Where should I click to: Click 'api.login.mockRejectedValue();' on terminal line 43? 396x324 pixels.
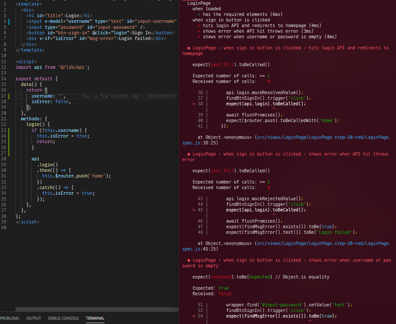pyautogui.click(x=264, y=199)
